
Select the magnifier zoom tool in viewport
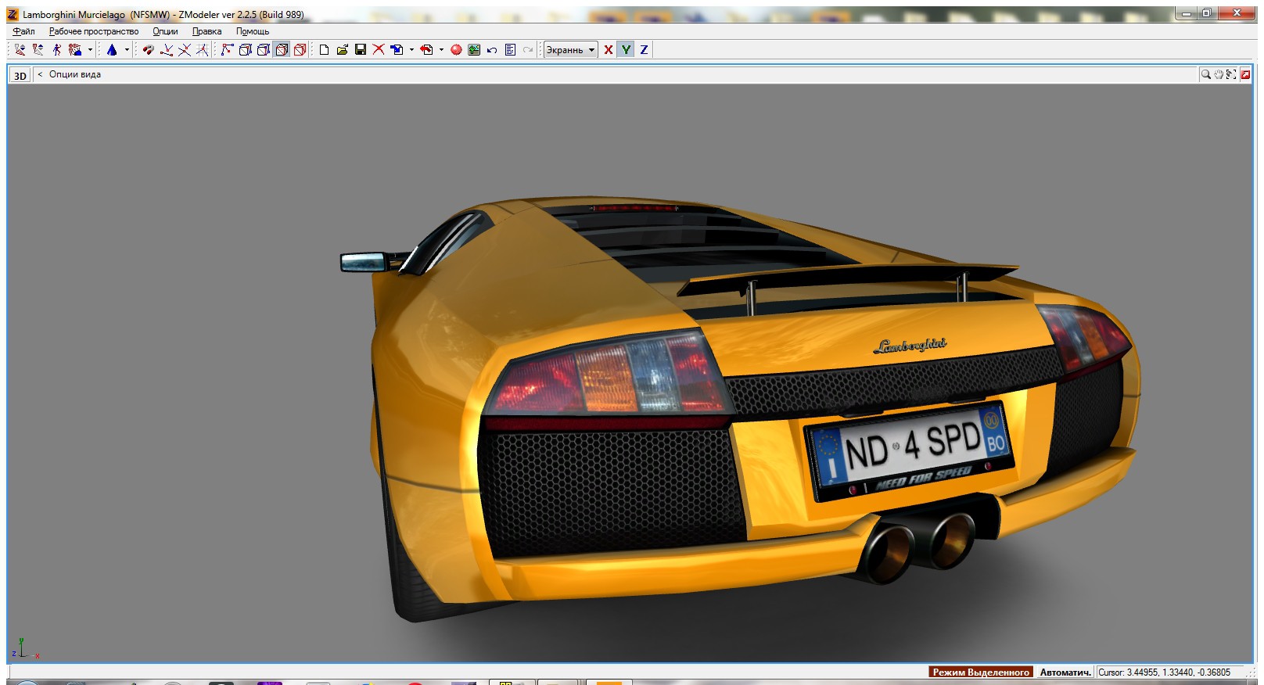(1206, 74)
